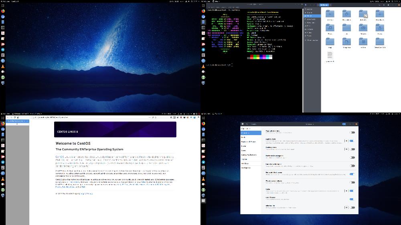
Task: Click the Firefox back arrow
Action: [x=8, y=117]
